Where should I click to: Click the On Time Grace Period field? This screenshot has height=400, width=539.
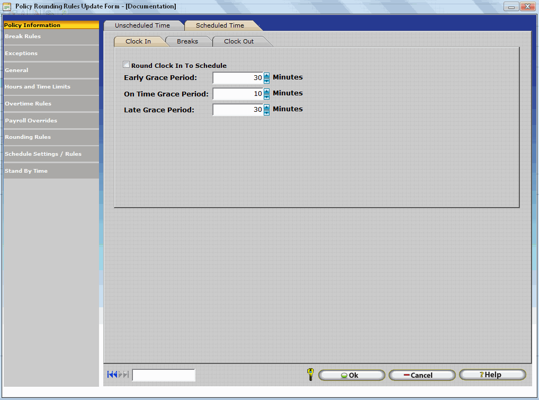tap(238, 94)
